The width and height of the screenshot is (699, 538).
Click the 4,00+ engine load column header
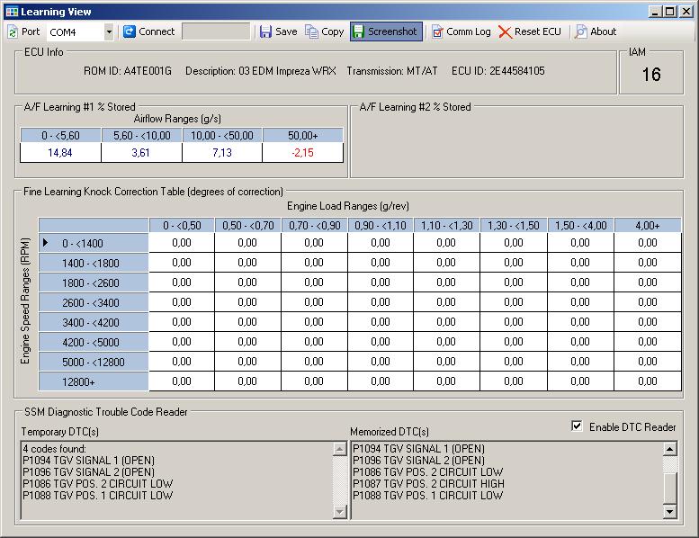coord(647,225)
